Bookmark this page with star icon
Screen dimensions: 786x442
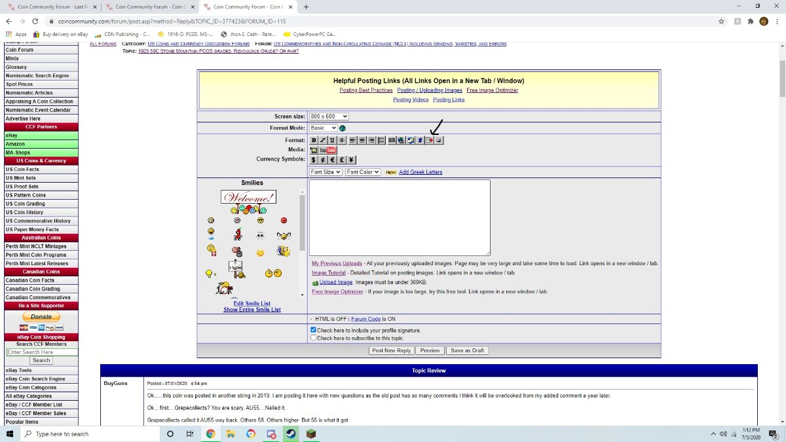pyautogui.click(x=721, y=21)
